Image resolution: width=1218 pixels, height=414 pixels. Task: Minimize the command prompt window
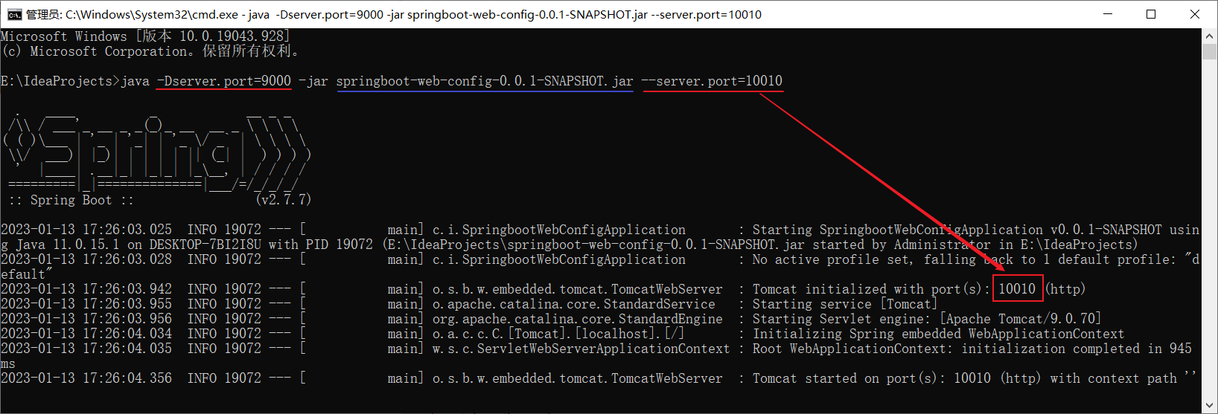coord(1107,14)
